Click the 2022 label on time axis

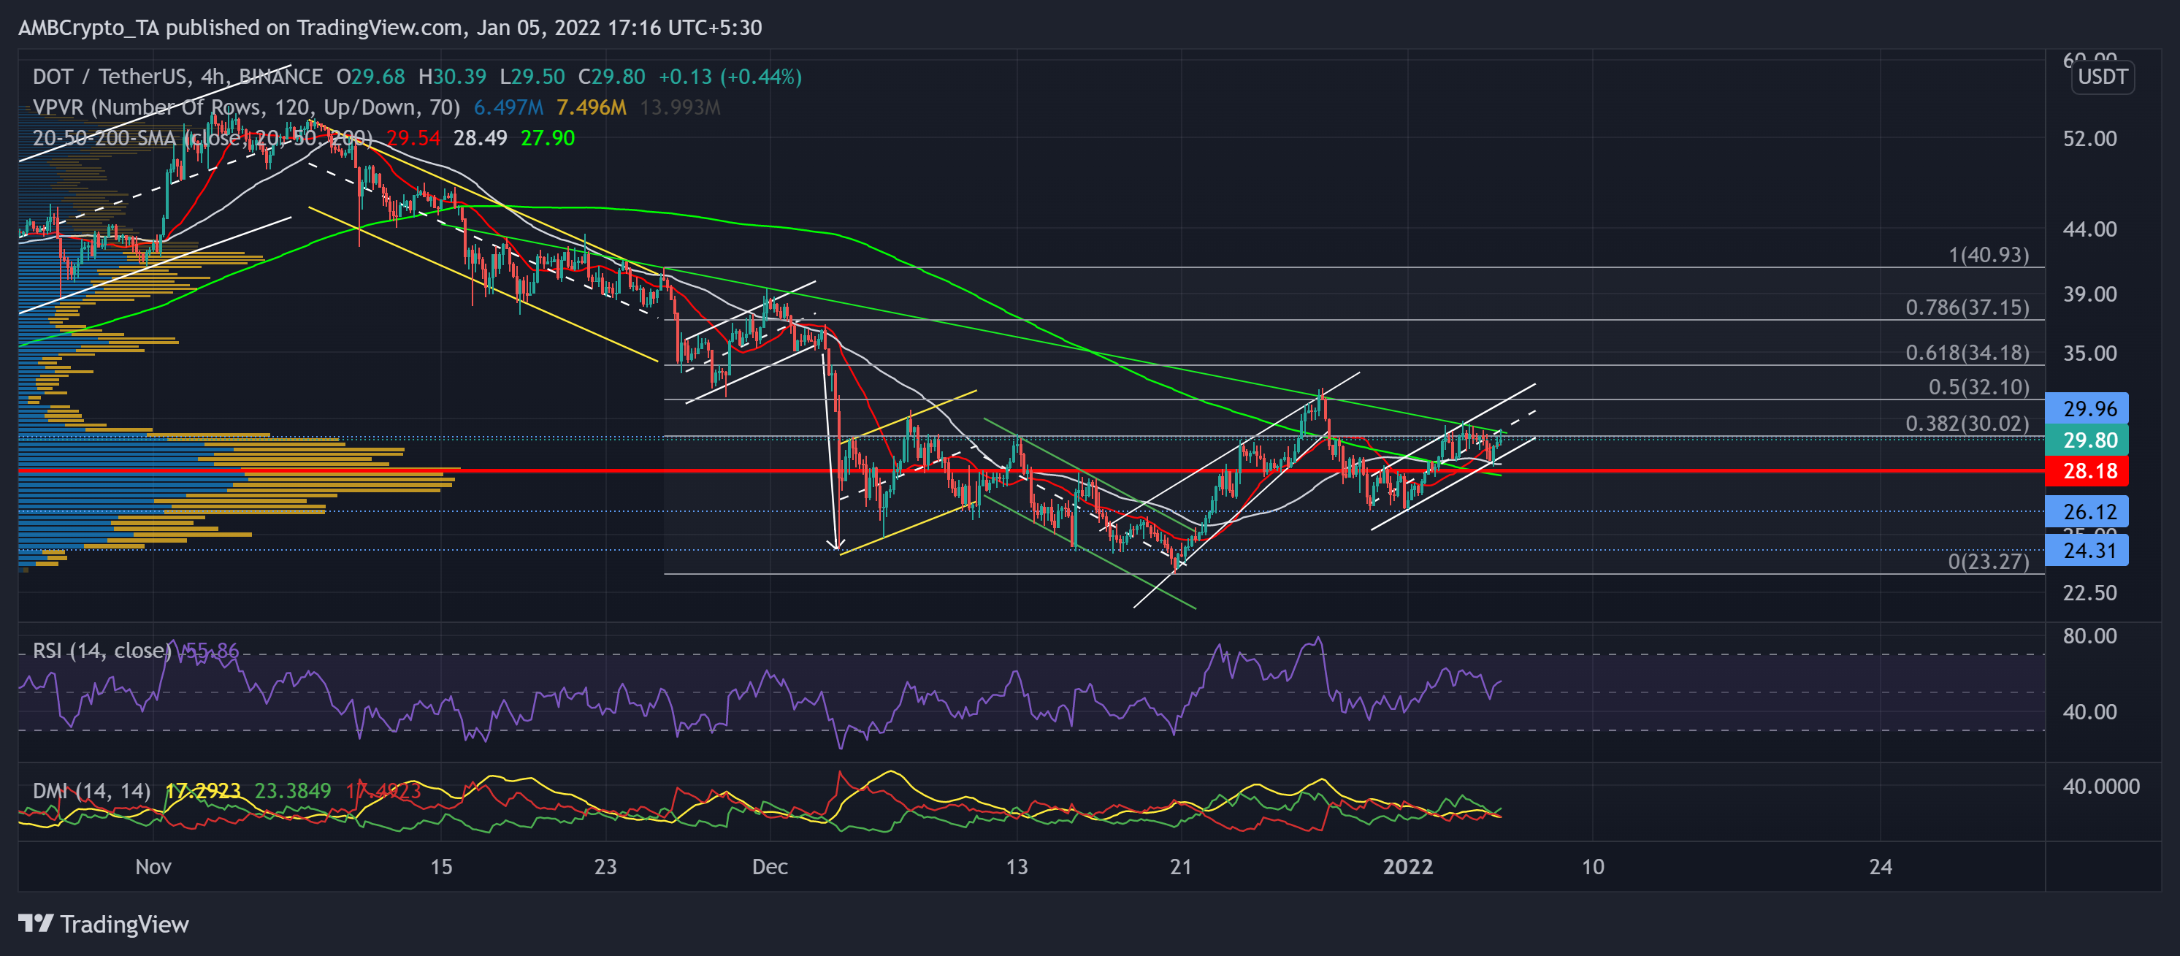1407,866
